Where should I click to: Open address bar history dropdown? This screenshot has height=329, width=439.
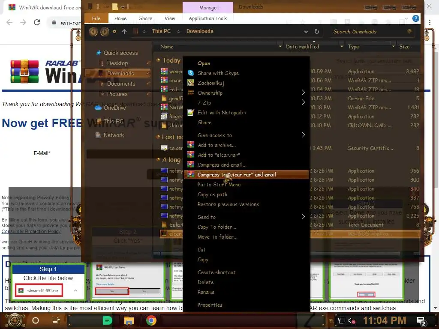306,32
